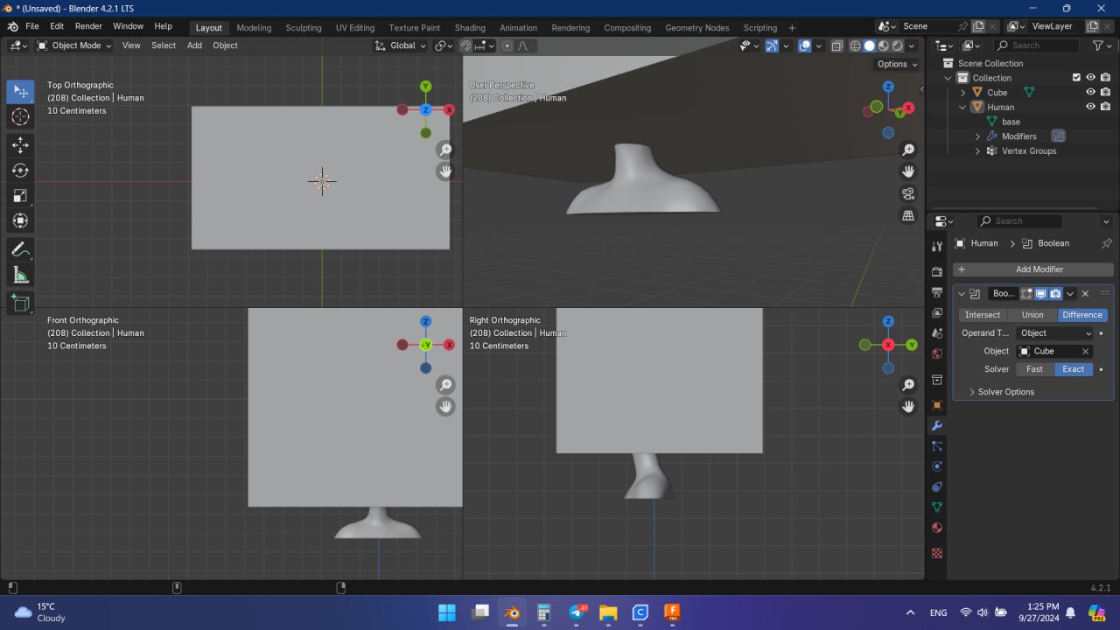Open the Output properties tab
The height and width of the screenshot is (630, 1120).
tap(937, 292)
